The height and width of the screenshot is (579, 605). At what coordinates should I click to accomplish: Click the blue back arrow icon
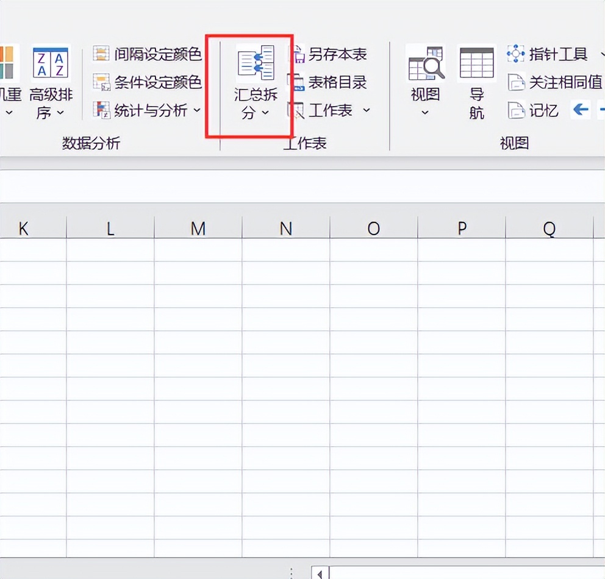[580, 110]
